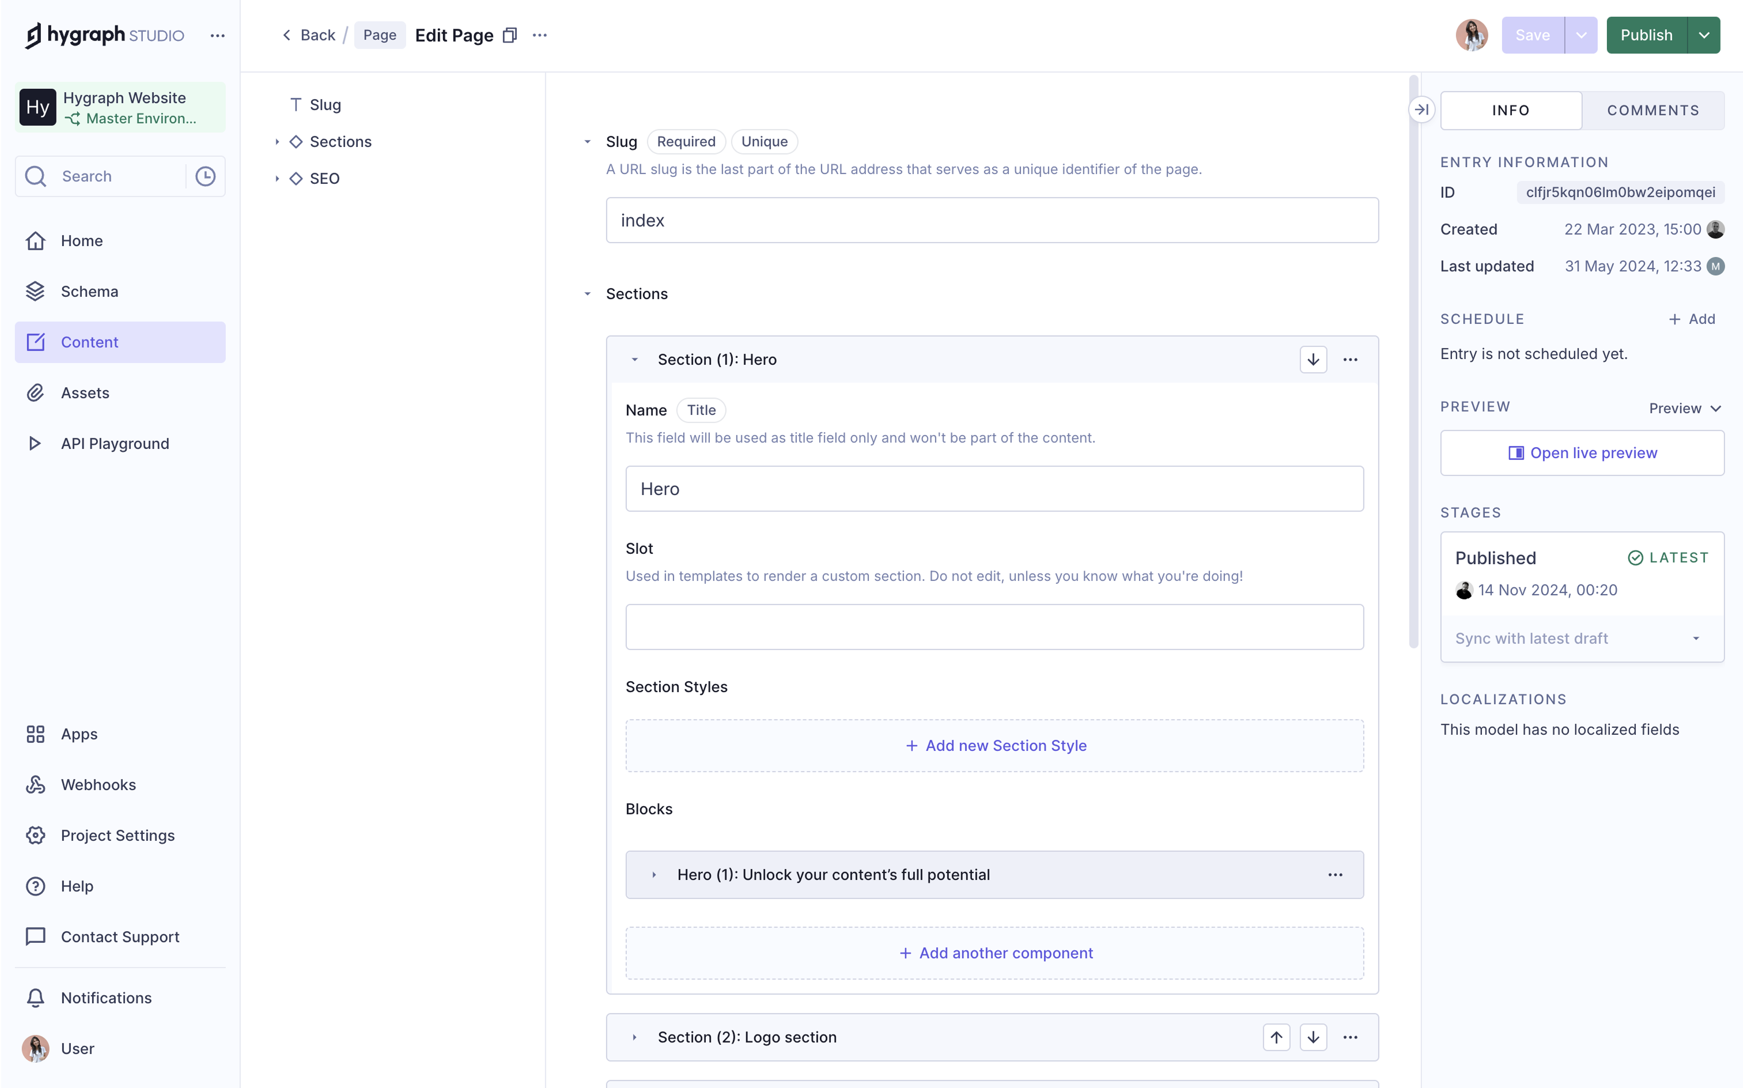Open the API Playground
This screenshot has height=1088, width=1743.
pyautogui.click(x=115, y=443)
